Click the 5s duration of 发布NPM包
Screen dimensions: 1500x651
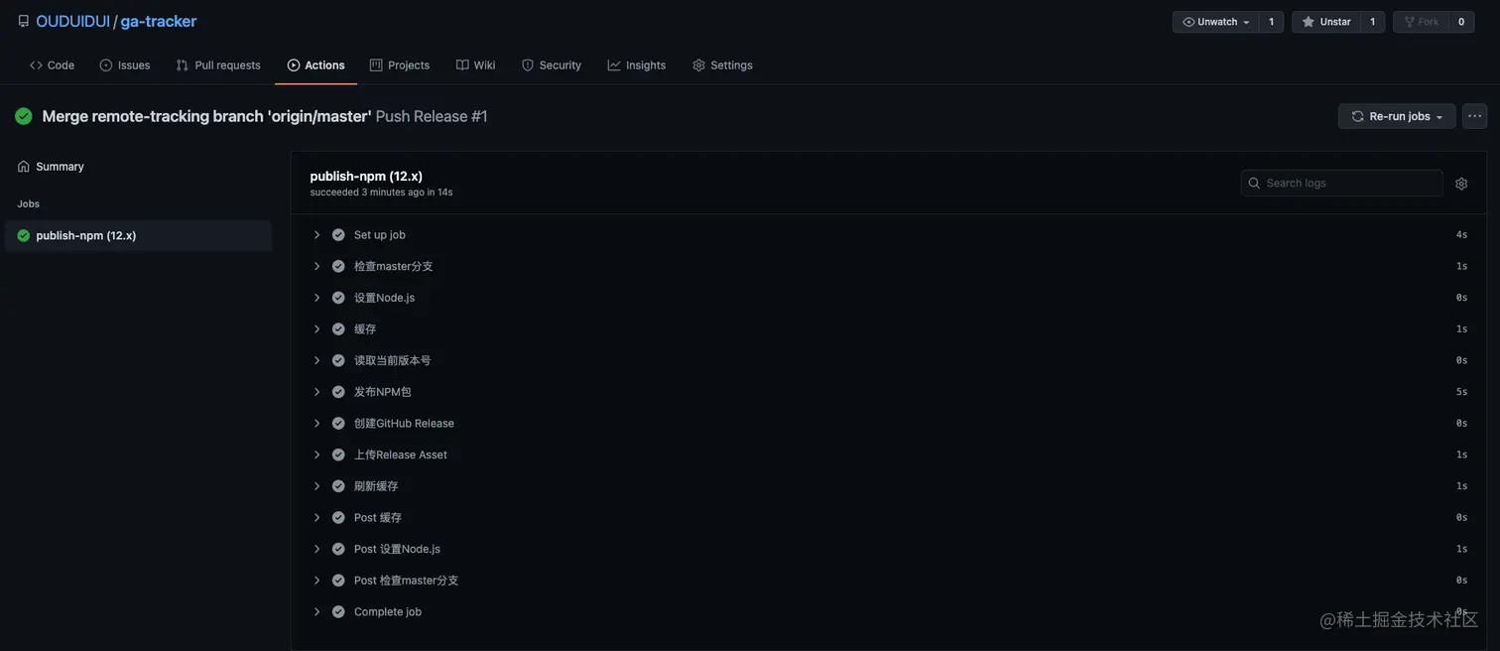click(x=1461, y=392)
